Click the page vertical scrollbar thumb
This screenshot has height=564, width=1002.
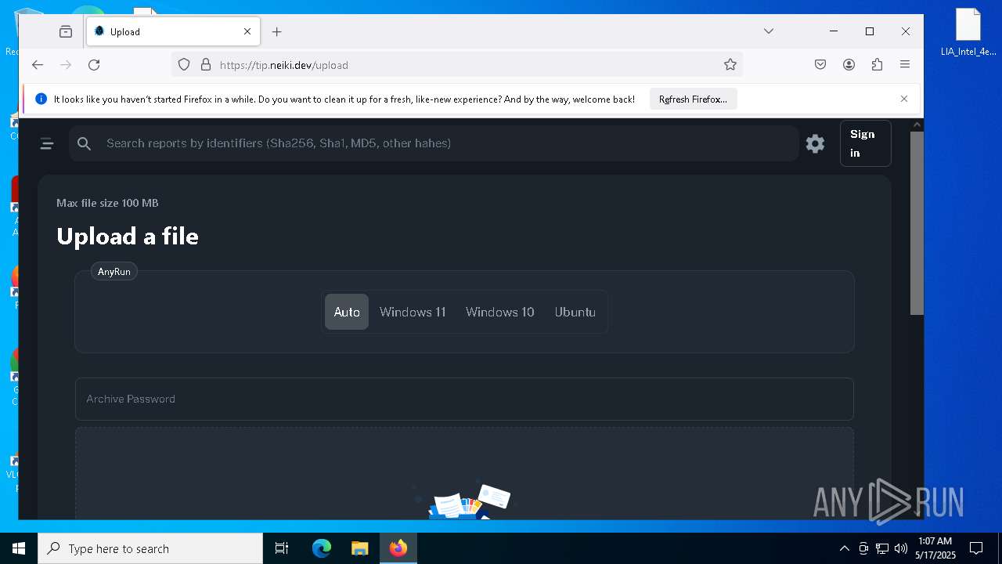tap(917, 223)
